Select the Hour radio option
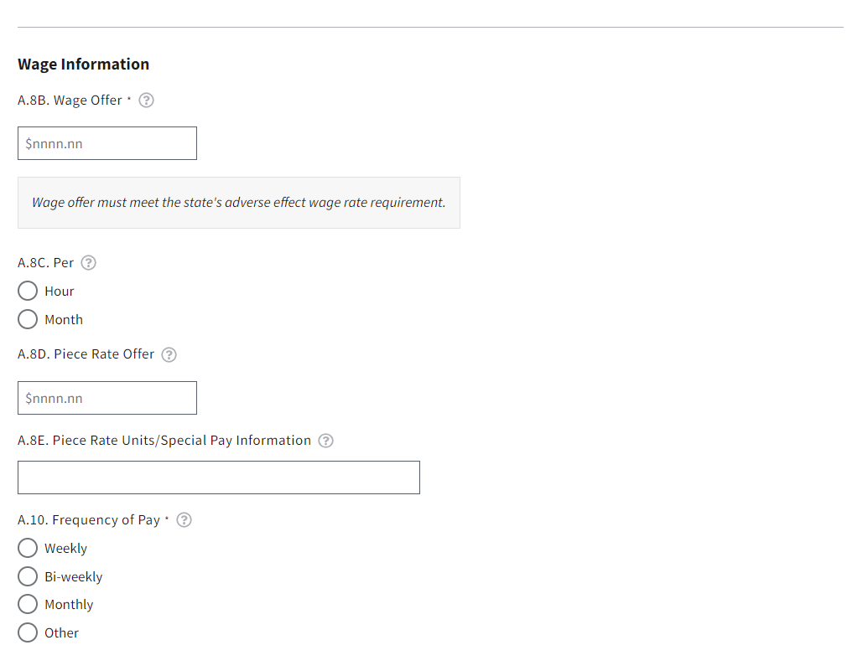The image size is (868, 671). click(x=28, y=292)
